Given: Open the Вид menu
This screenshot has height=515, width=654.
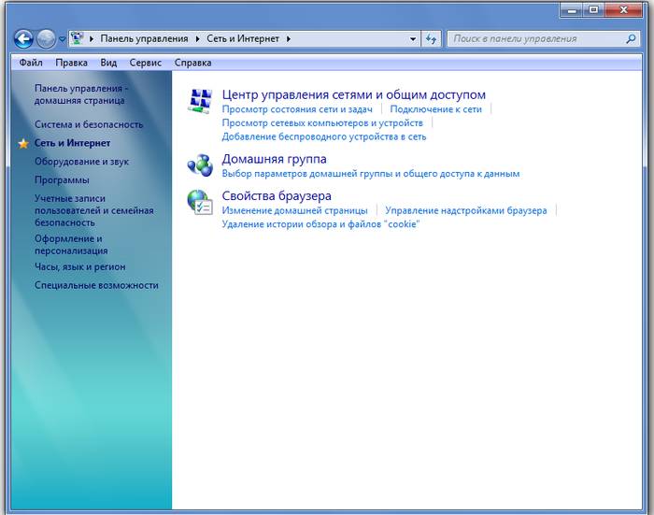Looking at the screenshot, I should (108, 63).
